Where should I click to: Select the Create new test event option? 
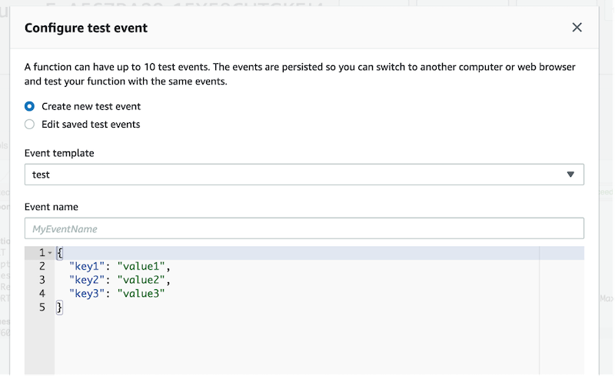pos(29,107)
